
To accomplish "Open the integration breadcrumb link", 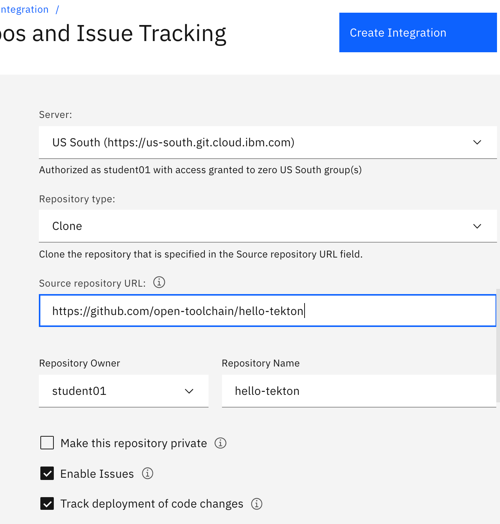I will click(x=24, y=9).
